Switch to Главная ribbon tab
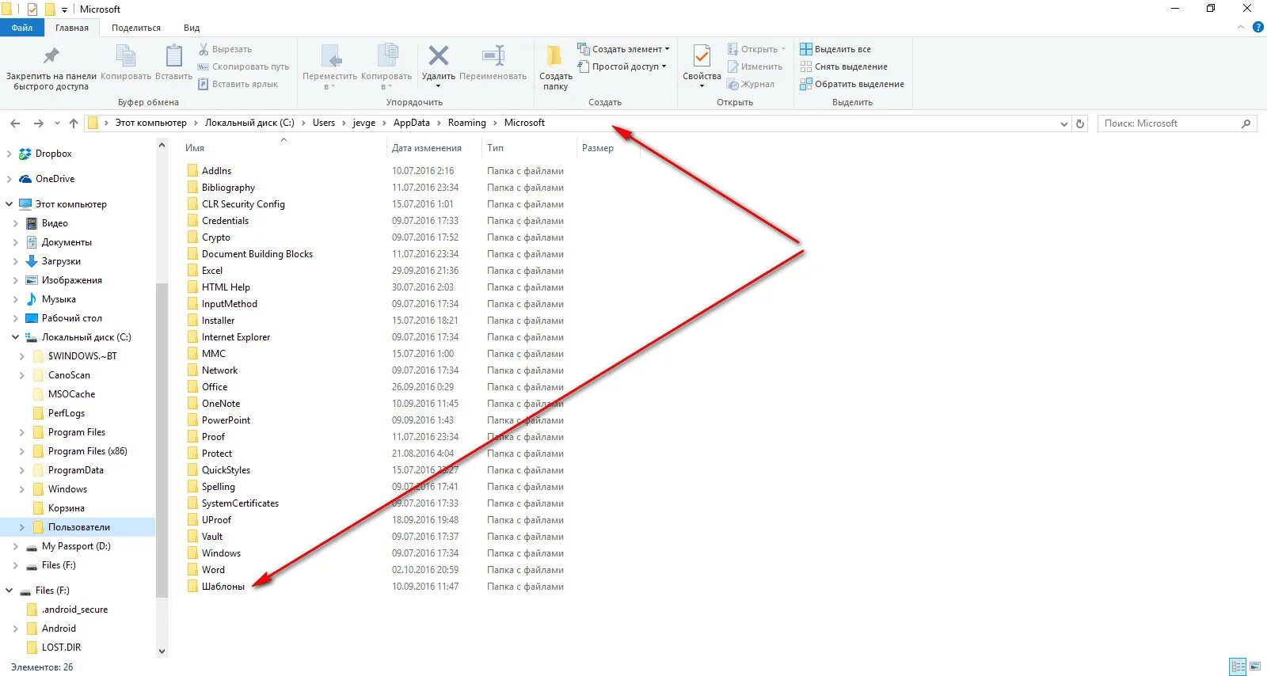Image resolution: width=1267 pixels, height=676 pixels. point(72,28)
